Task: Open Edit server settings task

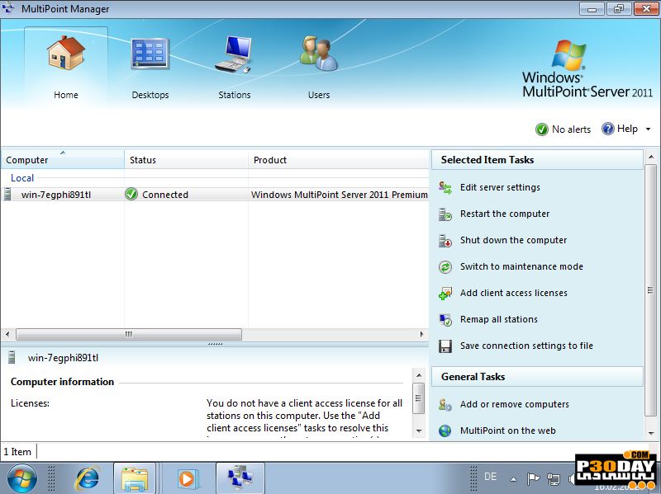Action: [x=500, y=187]
